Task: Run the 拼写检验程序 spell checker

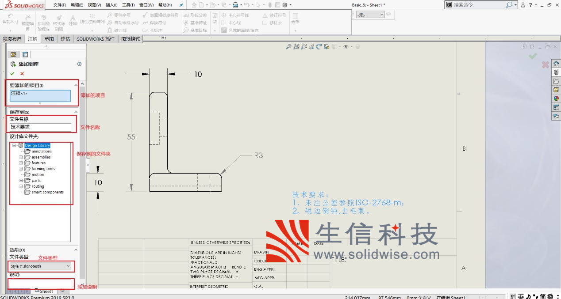Action: [x=44, y=22]
